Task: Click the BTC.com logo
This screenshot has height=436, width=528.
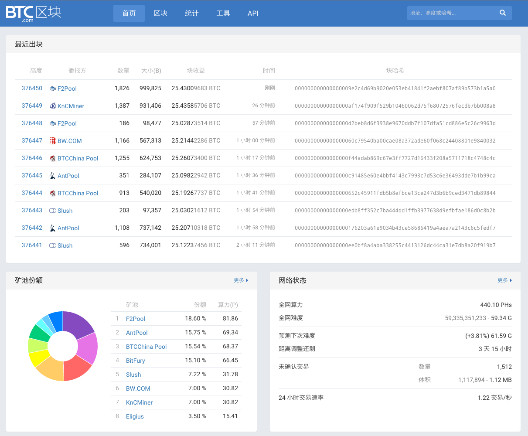Action: (x=33, y=13)
